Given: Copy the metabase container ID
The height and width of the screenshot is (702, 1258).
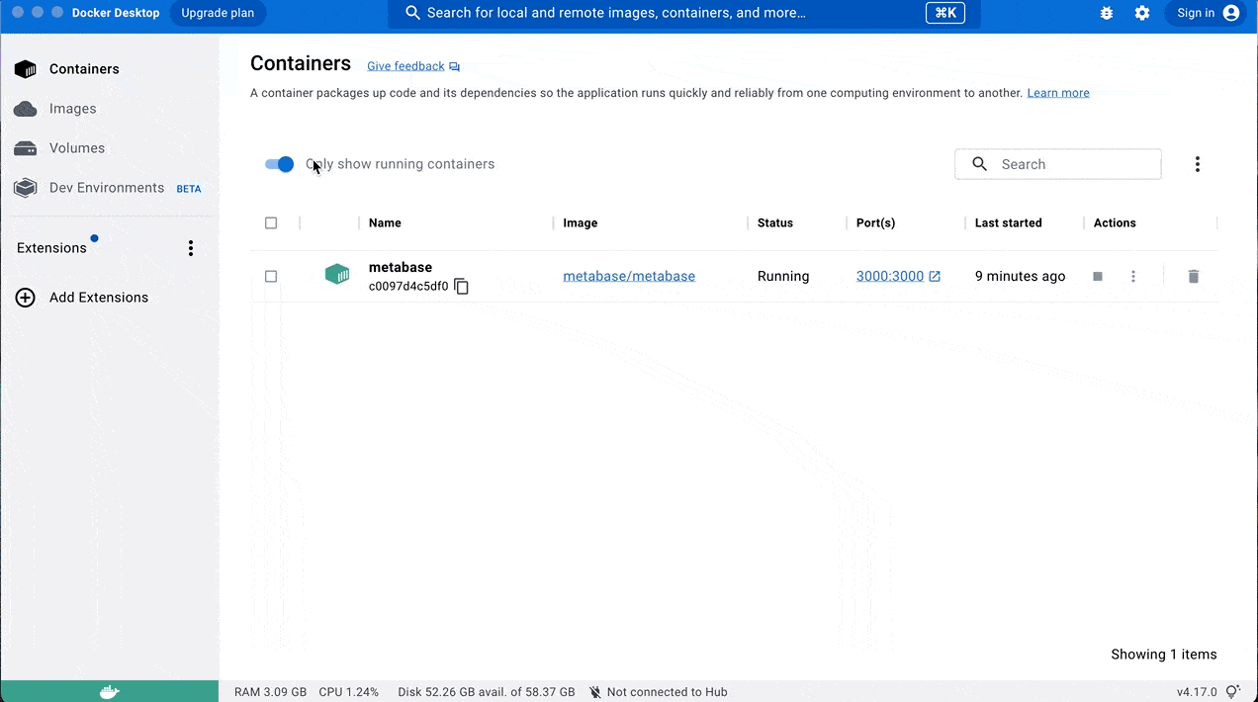Looking at the screenshot, I should [461, 287].
